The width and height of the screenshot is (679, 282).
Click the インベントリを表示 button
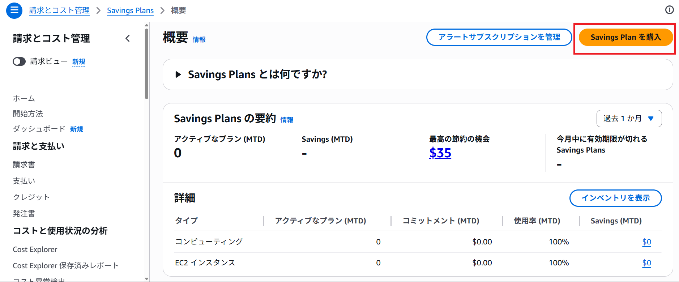pos(615,198)
